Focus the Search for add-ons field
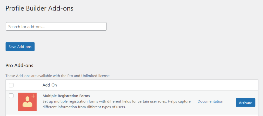Image resolution: width=263 pixels, height=116 pixels. (56, 27)
